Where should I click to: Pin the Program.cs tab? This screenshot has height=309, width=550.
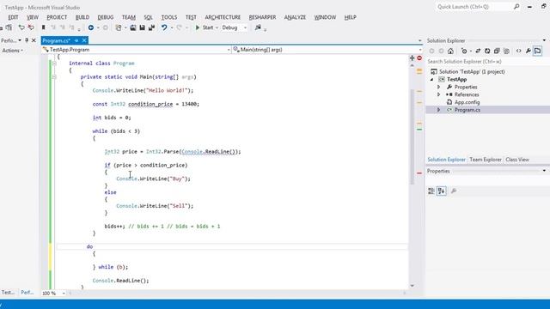point(76,40)
